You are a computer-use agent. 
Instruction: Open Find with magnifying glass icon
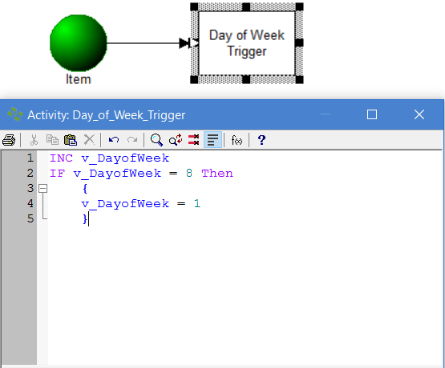click(156, 140)
